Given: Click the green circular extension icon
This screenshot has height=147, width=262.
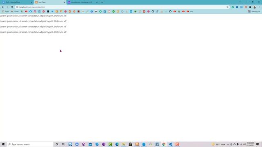Looking at the screenshot, I should coord(233,7).
